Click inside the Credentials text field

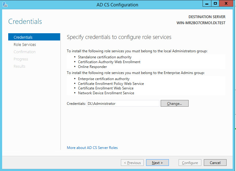pos(123,103)
